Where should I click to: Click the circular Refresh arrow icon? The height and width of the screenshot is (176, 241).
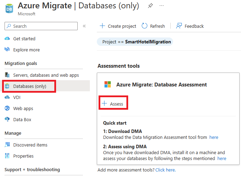(x=145, y=26)
